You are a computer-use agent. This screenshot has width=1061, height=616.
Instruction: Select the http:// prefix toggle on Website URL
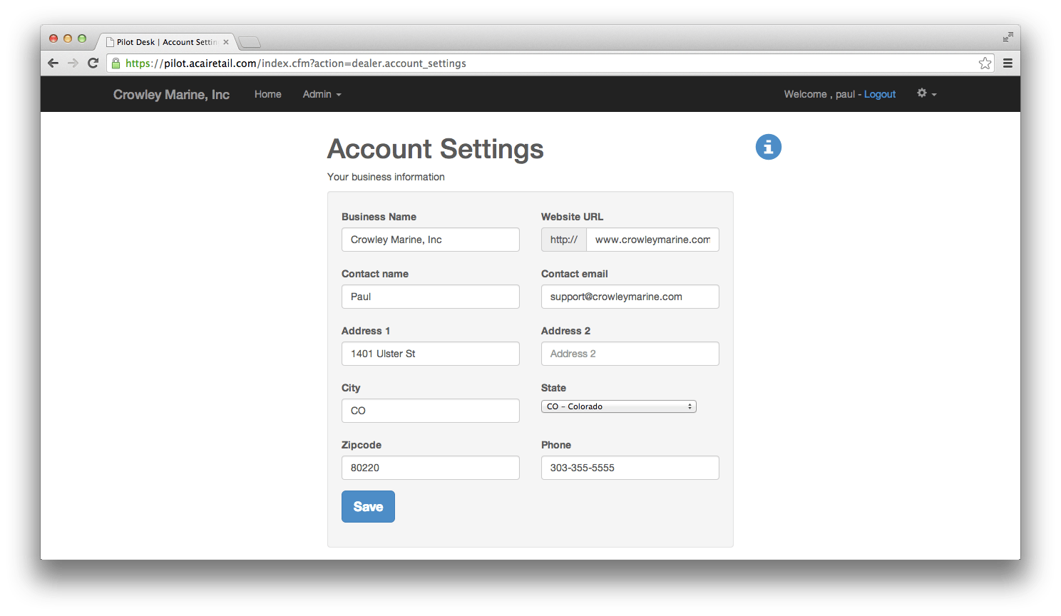pyautogui.click(x=563, y=240)
